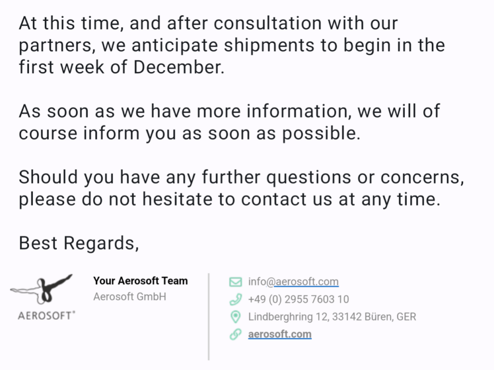Viewport: 494px width, 370px height.
Task: Open the info@aerosoft.com email link
Action: point(293,281)
